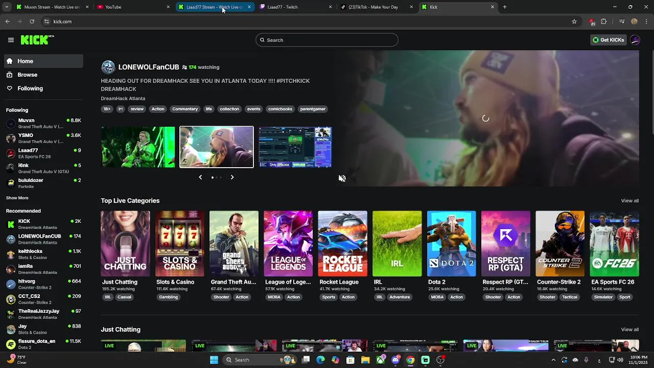Viewport: 654px width, 368px height.
Task: Open the user profile avatar menu
Action: [x=635, y=40]
